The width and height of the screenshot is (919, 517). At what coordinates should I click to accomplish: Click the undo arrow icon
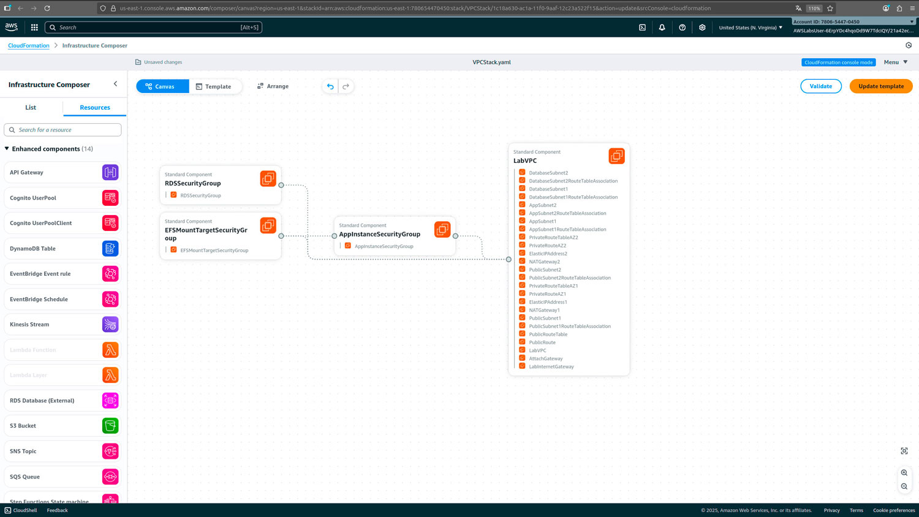[330, 86]
